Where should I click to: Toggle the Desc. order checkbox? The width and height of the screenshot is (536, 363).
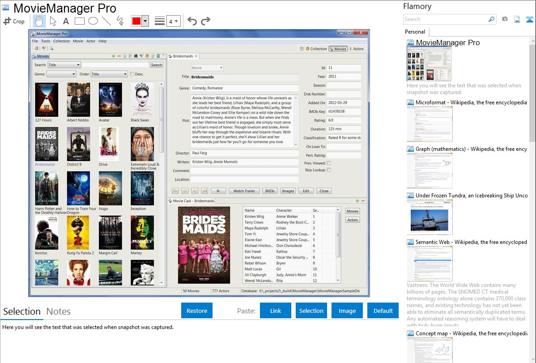[132, 74]
